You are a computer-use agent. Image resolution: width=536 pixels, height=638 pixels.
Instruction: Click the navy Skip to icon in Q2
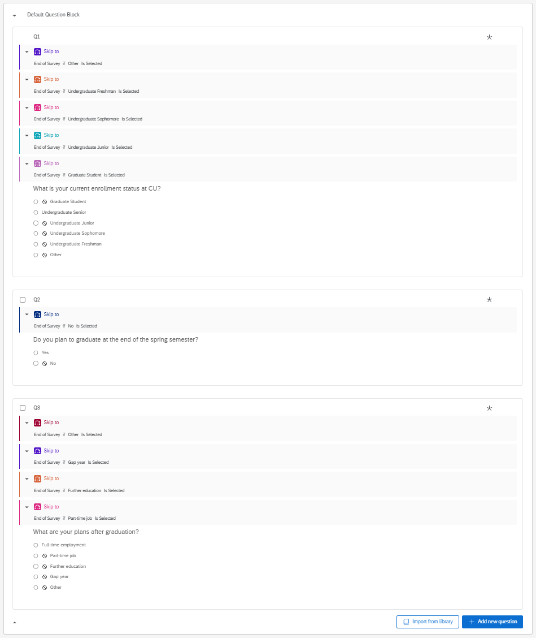37,314
